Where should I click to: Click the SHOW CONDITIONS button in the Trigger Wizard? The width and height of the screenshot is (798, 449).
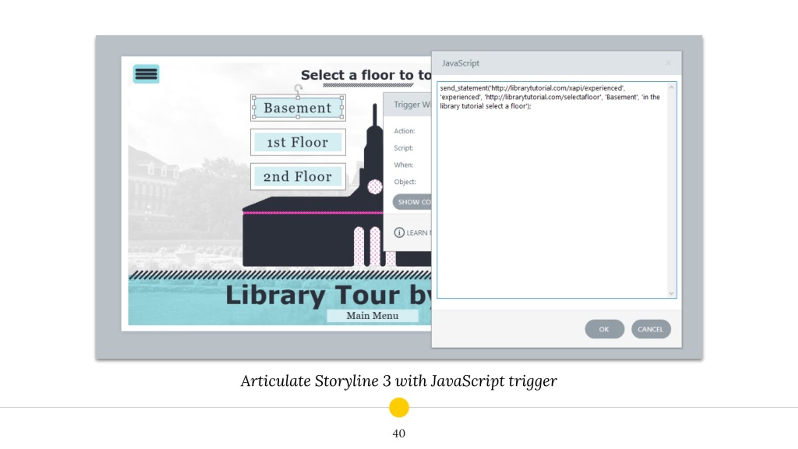pos(412,202)
